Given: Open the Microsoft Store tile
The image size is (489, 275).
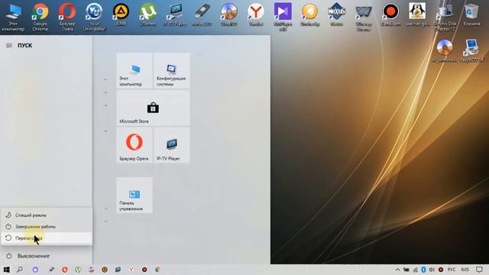Looking at the screenshot, I should pyautogui.click(x=153, y=108).
